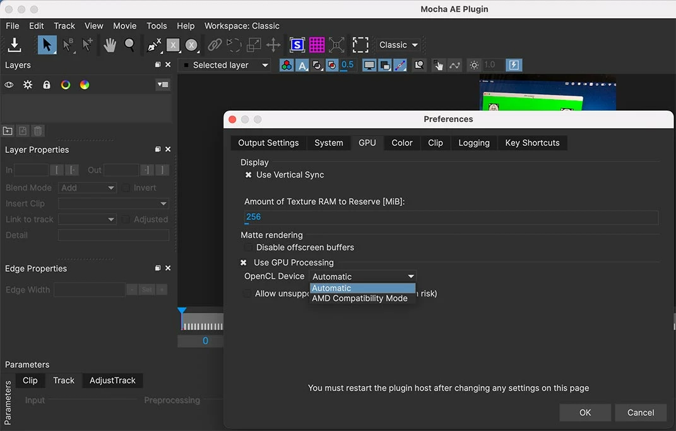This screenshot has width=676, height=431.
Task: Open the Color preferences tab
Action: click(402, 143)
